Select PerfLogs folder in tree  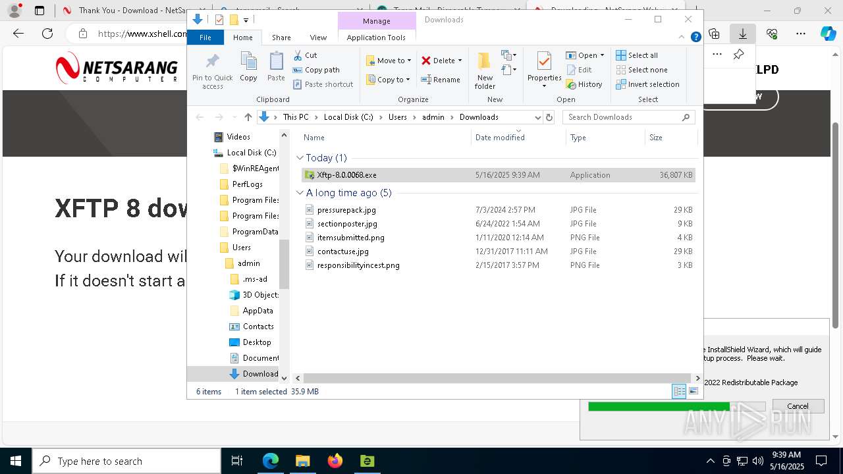[241, 184]
